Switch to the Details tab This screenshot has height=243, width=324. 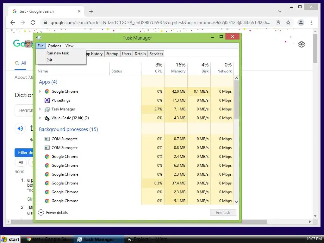tap(140, 54)
